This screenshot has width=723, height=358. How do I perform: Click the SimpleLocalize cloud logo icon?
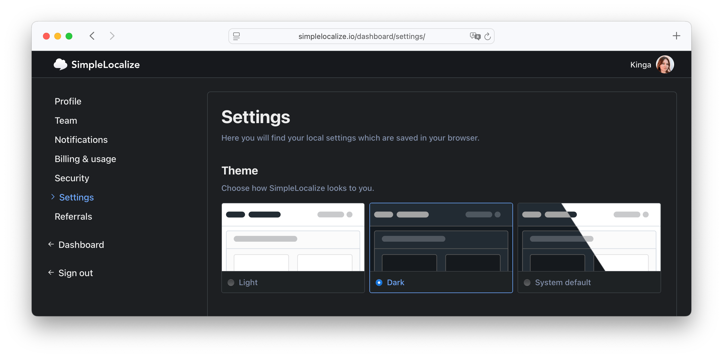(x=60, y=64)
